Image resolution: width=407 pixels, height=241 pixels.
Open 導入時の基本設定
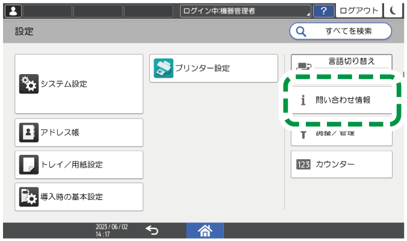coord(79,197)
